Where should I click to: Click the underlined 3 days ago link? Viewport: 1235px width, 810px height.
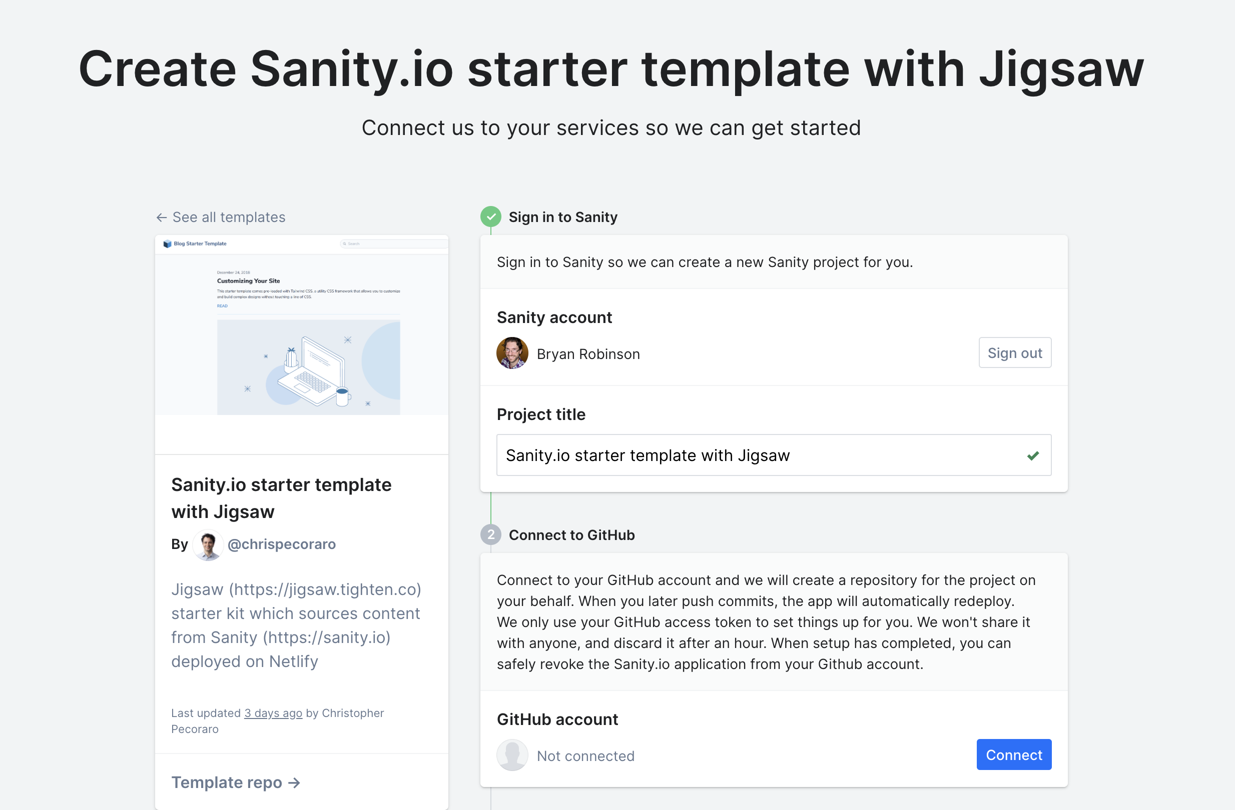click(273, 712)
